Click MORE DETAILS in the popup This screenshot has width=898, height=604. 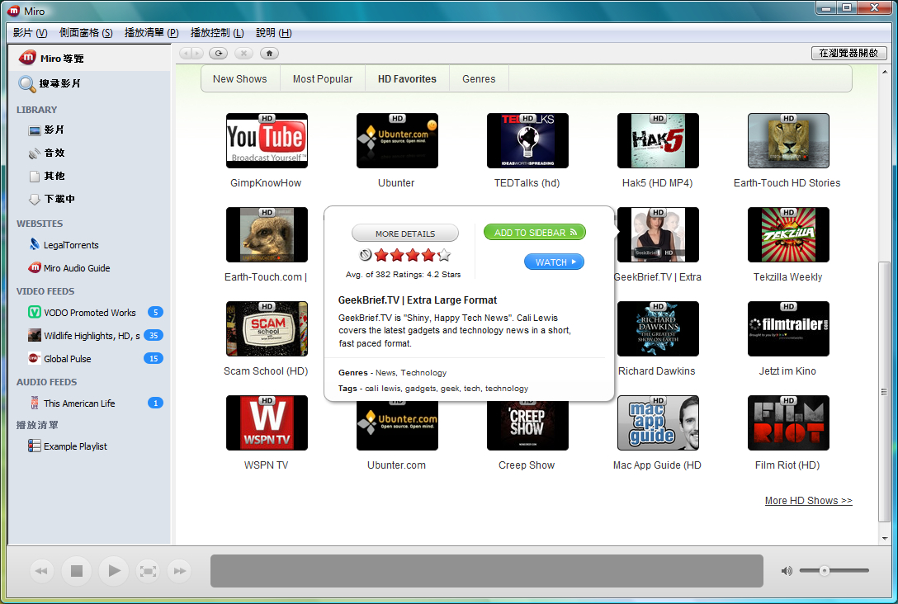coord(405,234)
